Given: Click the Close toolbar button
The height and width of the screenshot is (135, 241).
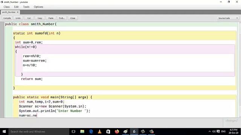Looking at the screenshot, I should [x=73, y=18].
